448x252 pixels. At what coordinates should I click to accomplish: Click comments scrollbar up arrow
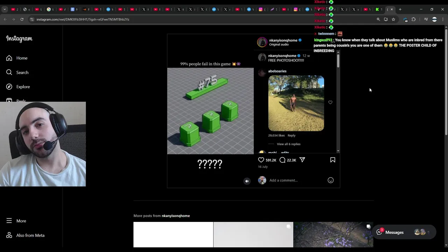tap(338, 52)
